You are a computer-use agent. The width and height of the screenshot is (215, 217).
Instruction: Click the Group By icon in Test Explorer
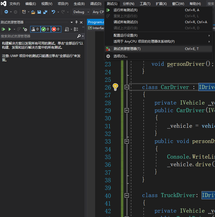click(x=76, y=29)
